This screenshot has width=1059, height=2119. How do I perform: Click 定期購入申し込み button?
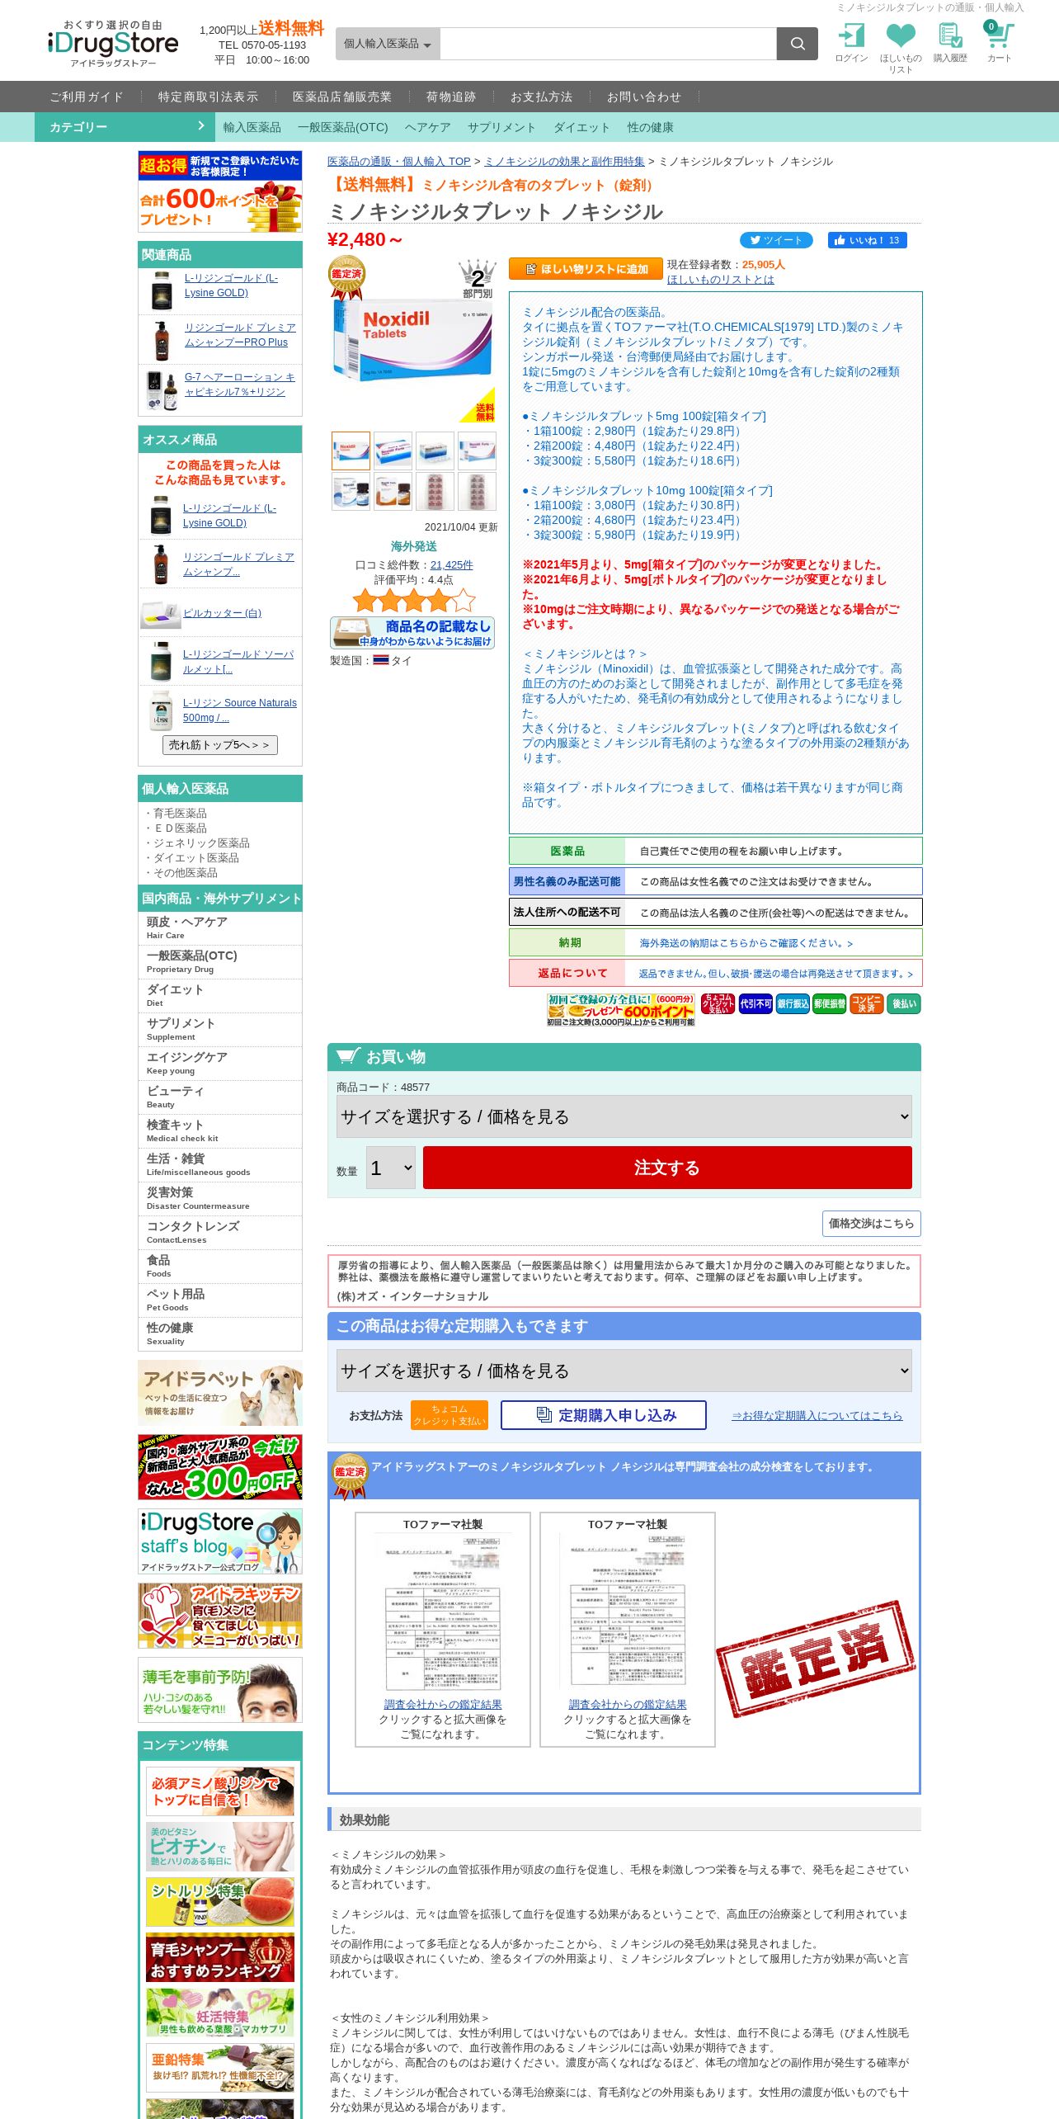pos(604,1415)
